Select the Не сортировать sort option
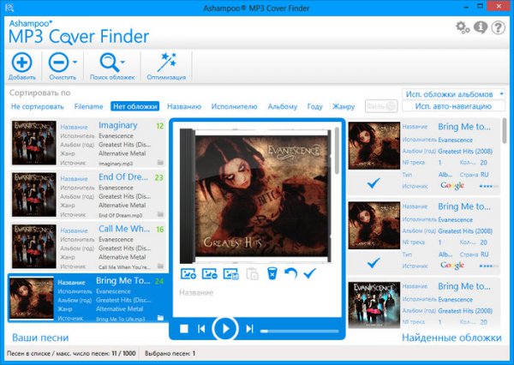The width and height of the screenshot is (514, 365). click(38, 106)
